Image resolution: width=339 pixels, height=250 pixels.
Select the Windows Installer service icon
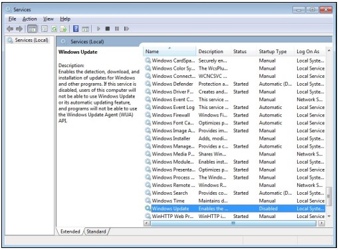(148, 138)
